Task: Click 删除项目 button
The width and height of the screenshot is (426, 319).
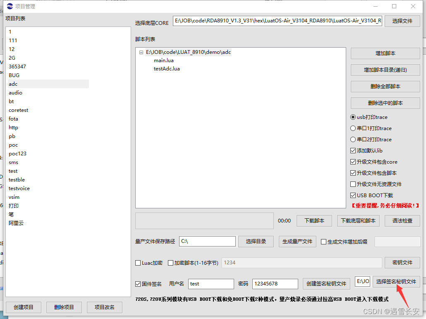Action: (64, 307)
